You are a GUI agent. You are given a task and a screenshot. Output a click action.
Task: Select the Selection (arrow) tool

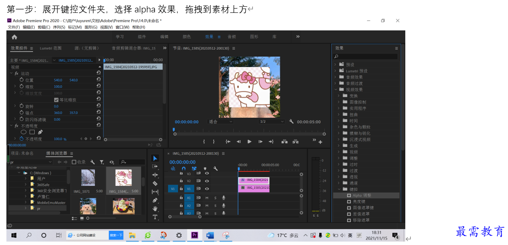pos(155,158)
